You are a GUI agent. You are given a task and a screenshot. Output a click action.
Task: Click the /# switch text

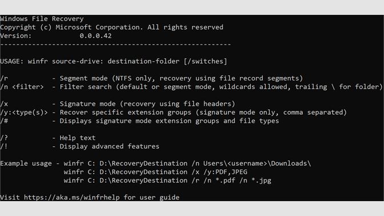tap(4, 121)
